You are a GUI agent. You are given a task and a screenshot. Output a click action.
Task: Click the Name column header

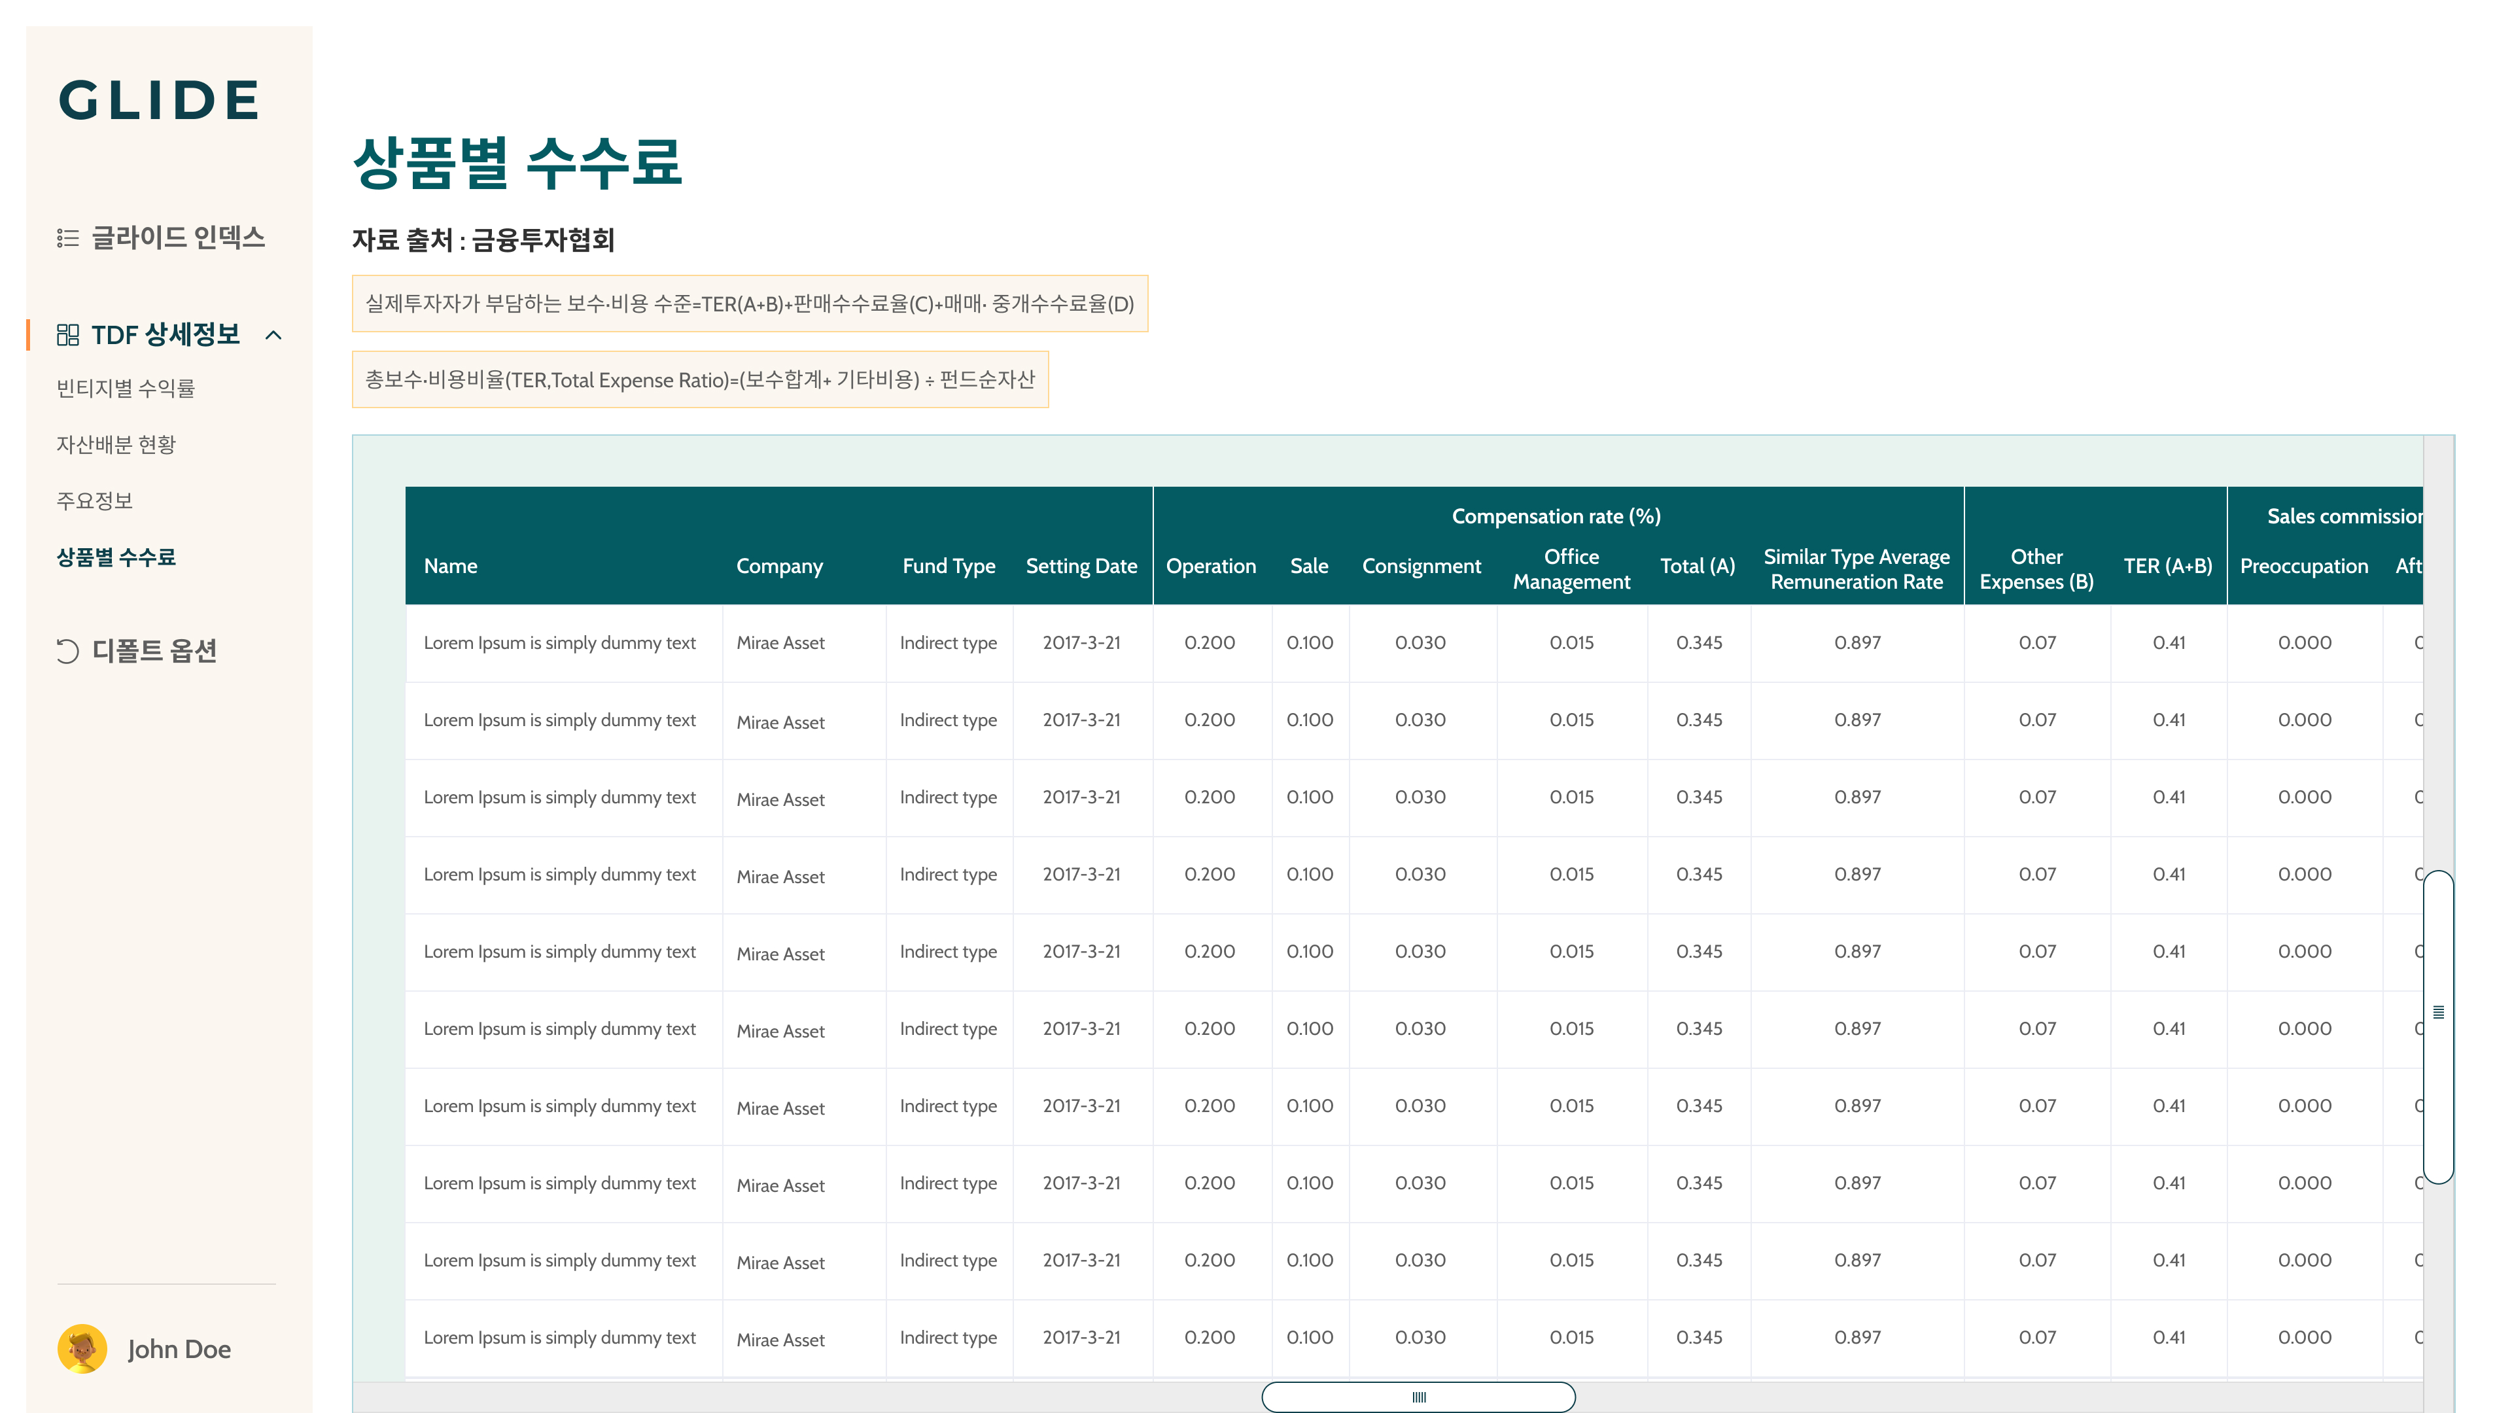(x=451, y=566)
